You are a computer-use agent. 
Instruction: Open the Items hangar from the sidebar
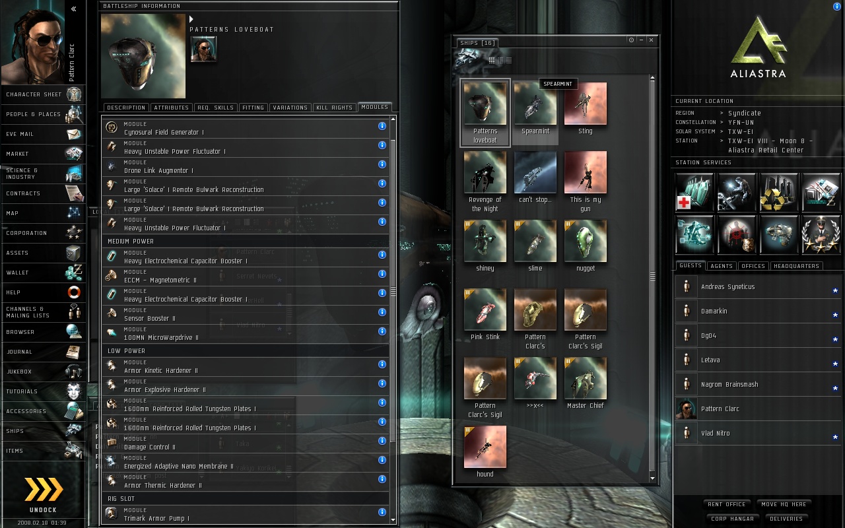(43, 451)
